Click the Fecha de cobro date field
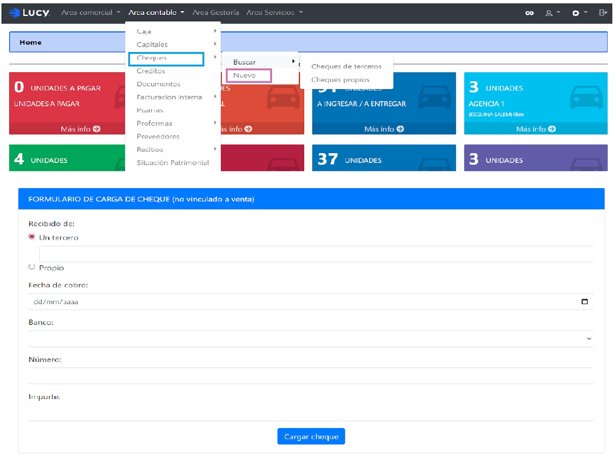Image resolution: width=613 pixels, height=459 pixels. tap(311, 301)
